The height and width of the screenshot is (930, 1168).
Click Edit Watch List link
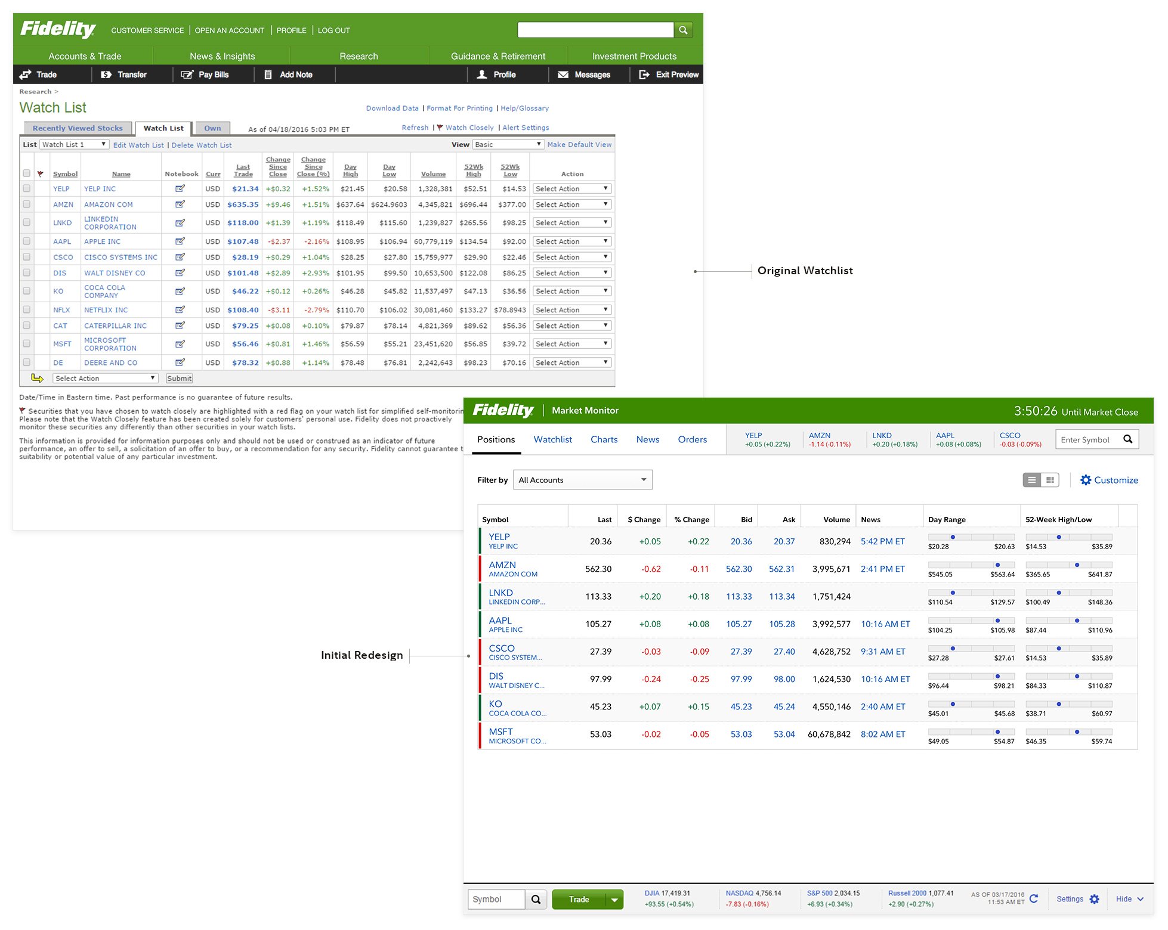138,145
